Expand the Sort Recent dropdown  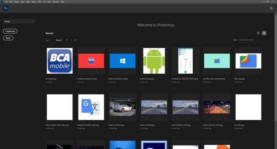click(62, 40)
